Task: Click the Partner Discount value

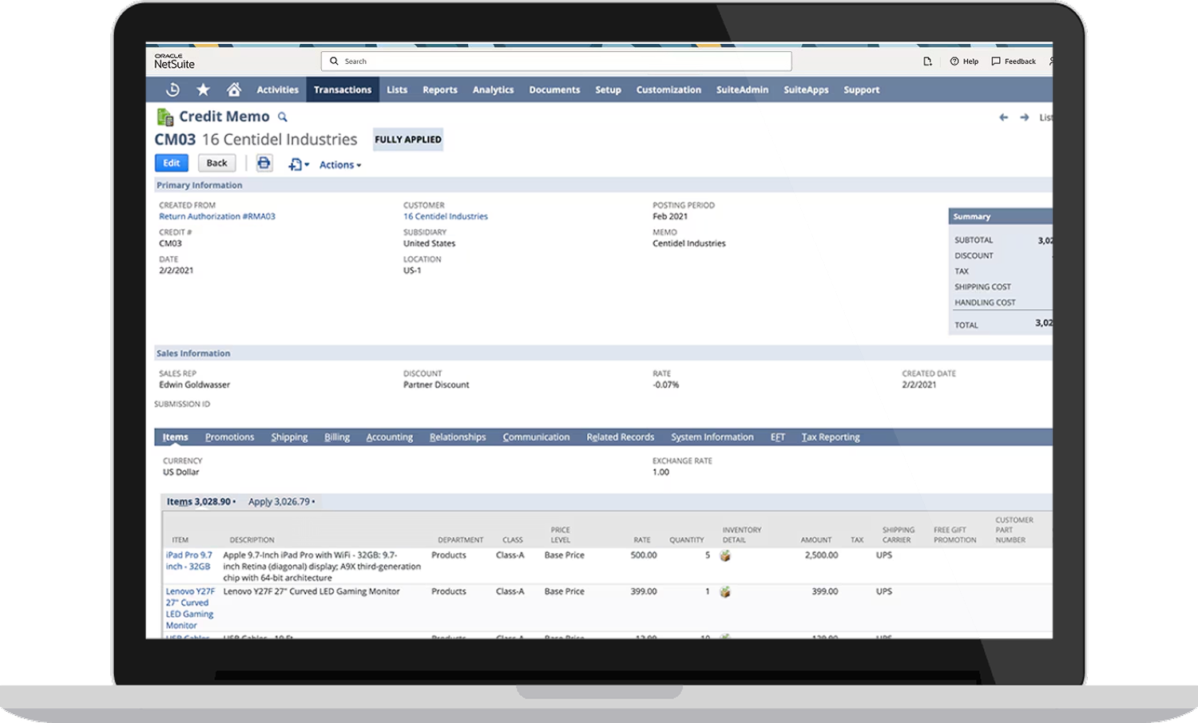Action: (436, 385)
